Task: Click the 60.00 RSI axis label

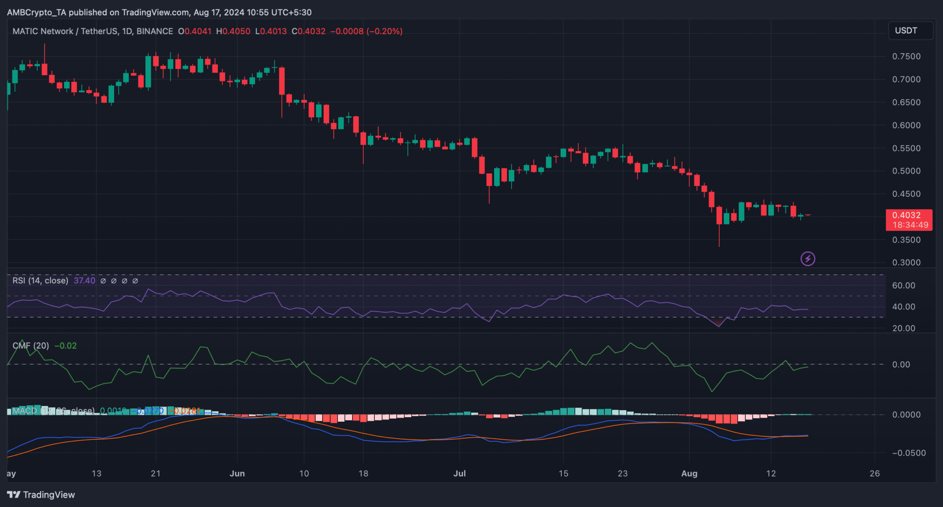Action: tap(903, 285)
